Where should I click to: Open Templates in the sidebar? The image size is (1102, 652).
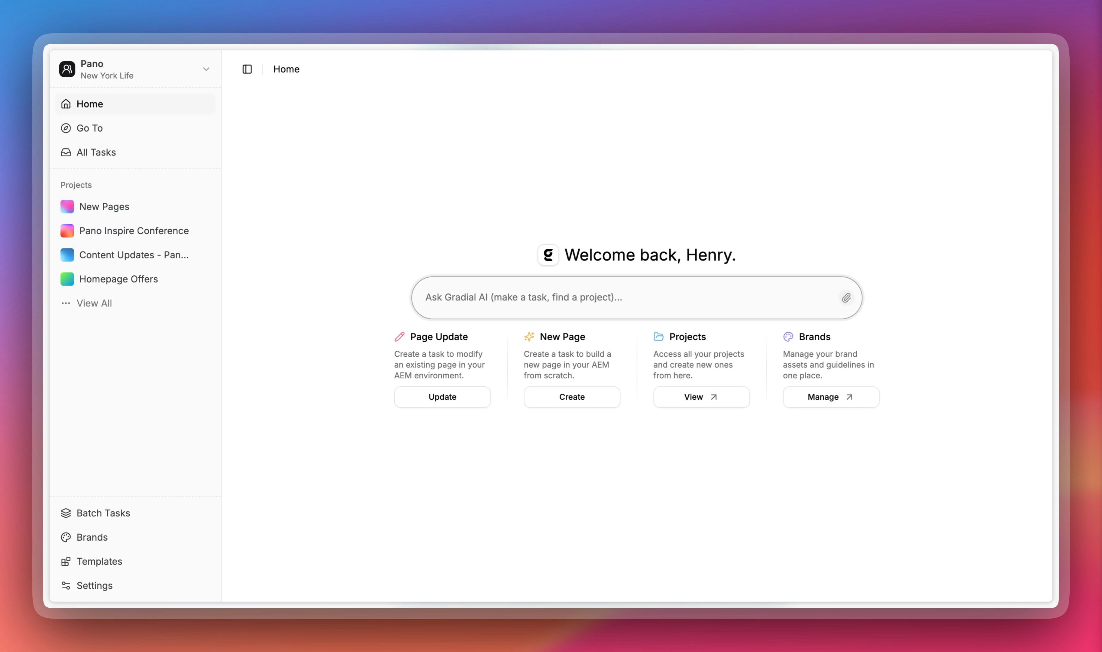point(99,561)
